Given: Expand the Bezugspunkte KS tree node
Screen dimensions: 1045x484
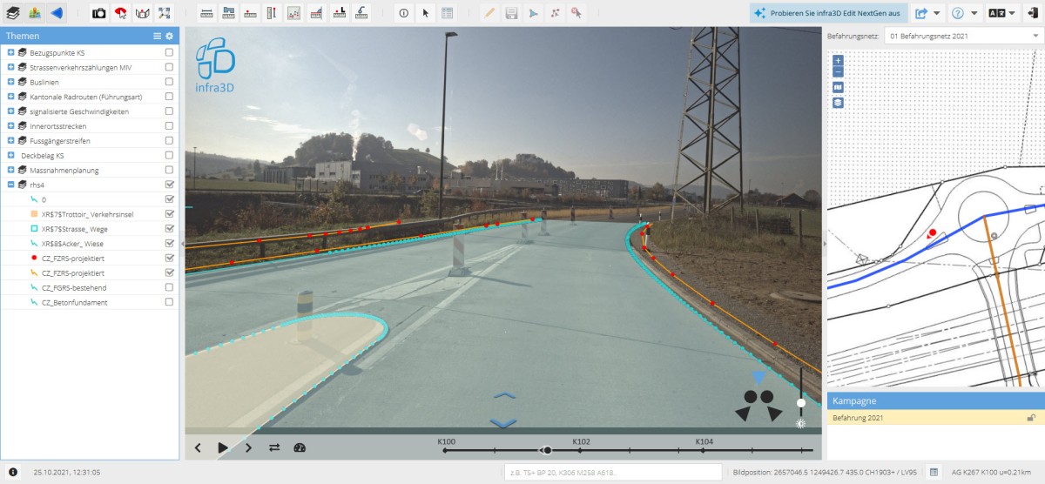Looking at the screenshot, I should click(x=10, y=52).
